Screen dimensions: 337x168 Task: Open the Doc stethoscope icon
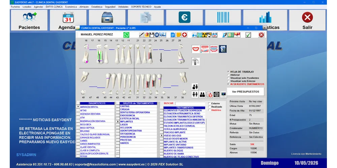point(163,35)
